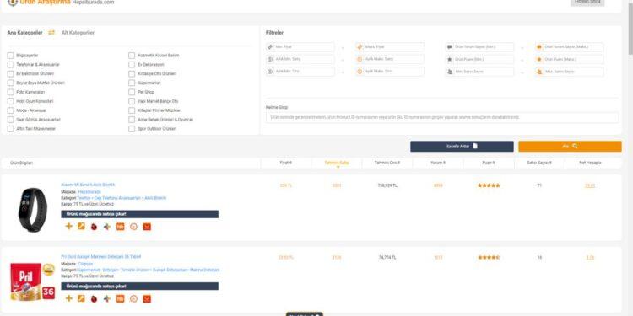Click the circular orange icon in Xiaomi row
Viewport: 633px width, 316px height.
tap(133, 227)
